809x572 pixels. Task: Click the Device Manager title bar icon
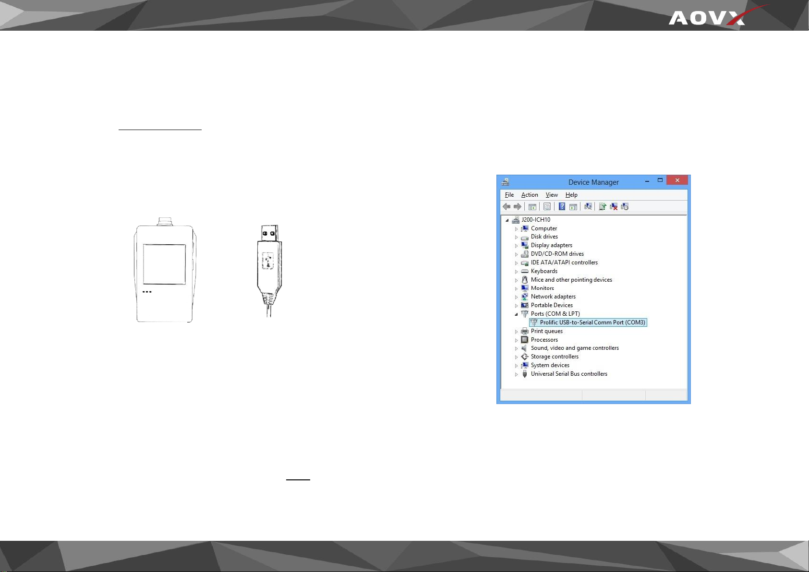click(x=505, y=182)
